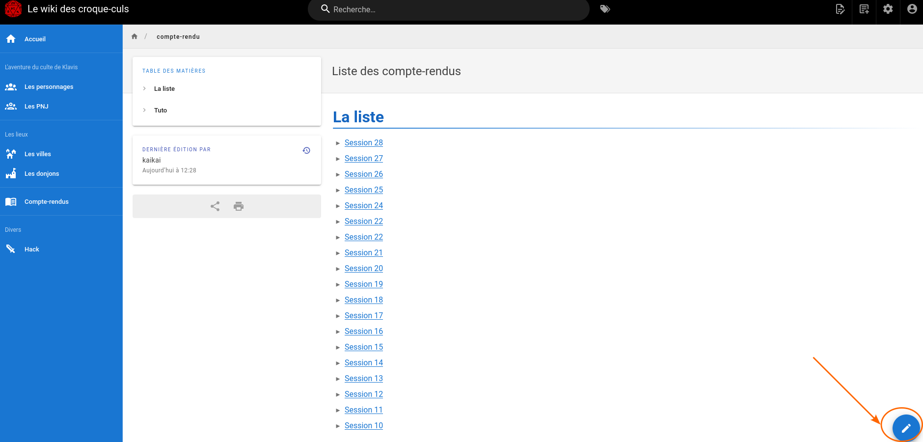Open Les donjons via its castle icon
Viewport: 923px width, 442px height.
10,173
